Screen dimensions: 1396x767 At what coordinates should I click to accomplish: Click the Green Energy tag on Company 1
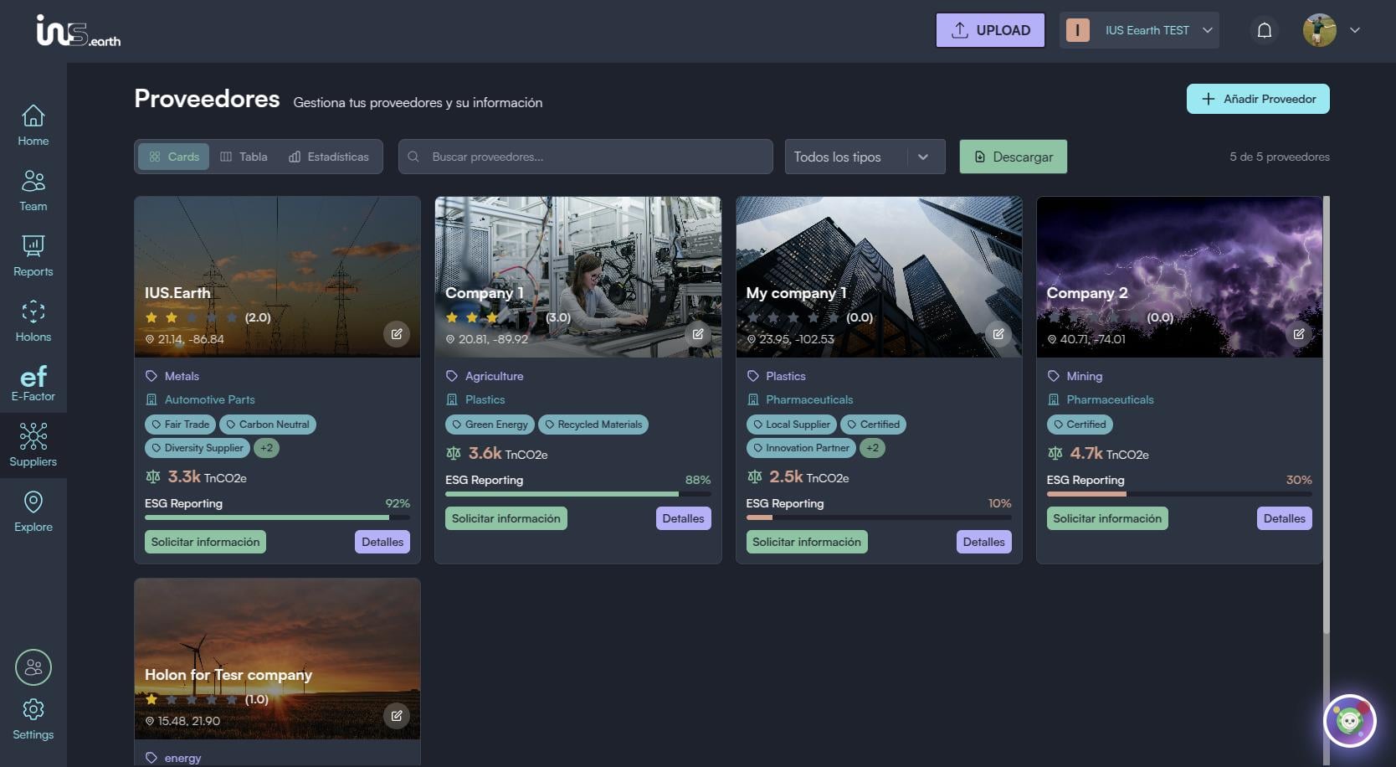(490, 425)
